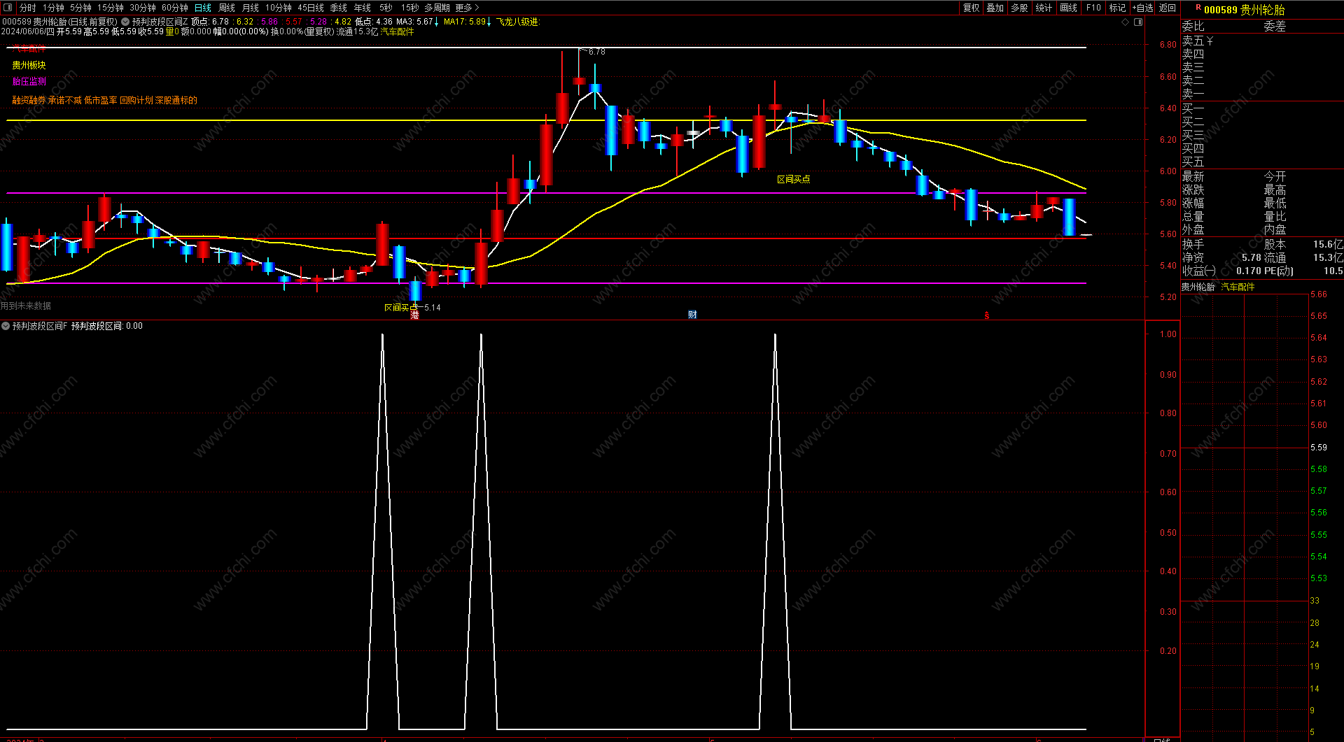Switch to 周线 weekly chart
1344x742 pixels.
tap(227, 8)
